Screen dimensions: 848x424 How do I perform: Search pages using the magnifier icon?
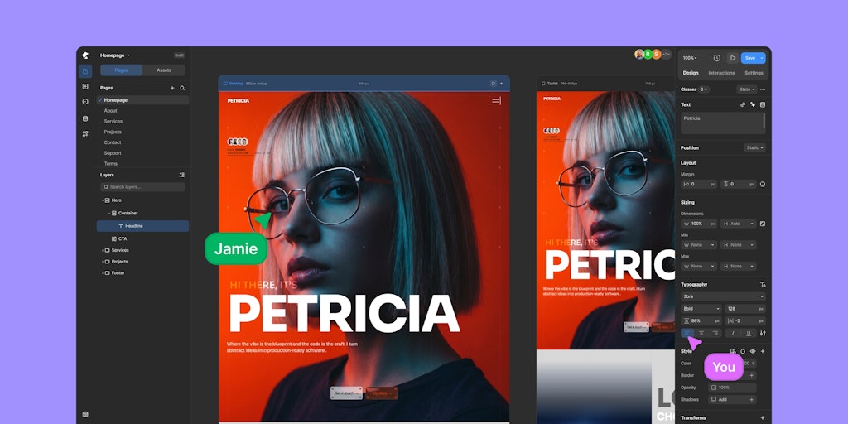[x=182, y=88]
